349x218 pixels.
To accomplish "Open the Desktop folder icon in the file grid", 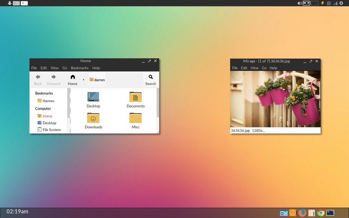I will [93, 97].
